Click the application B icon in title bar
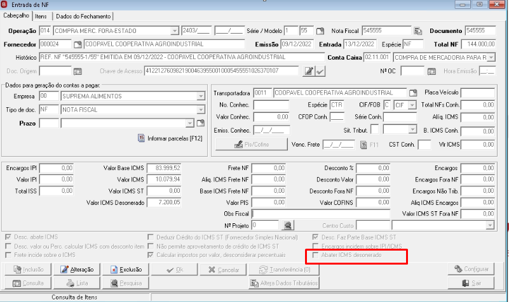This screenshot has width=509, height=302. (x=4, y=4)
